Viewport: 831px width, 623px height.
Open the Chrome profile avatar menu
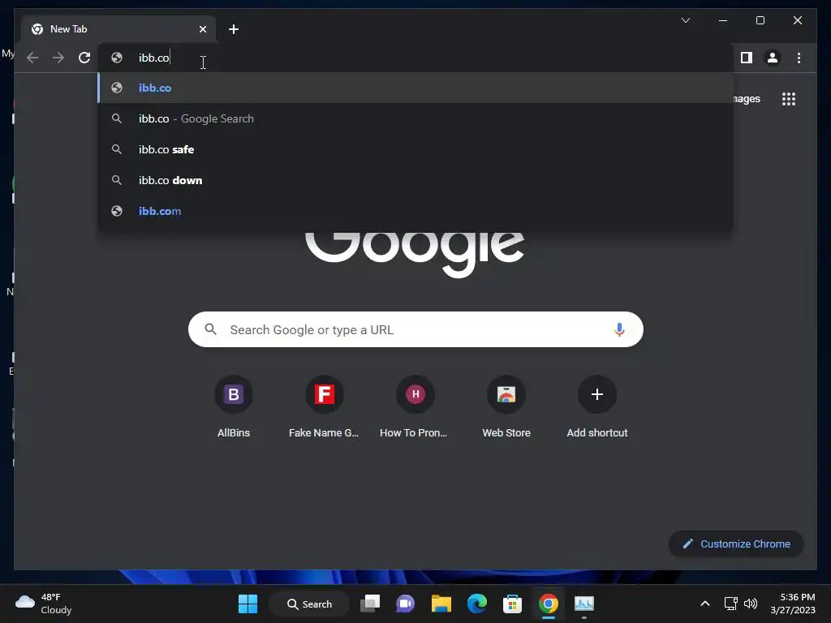pyautogui.click(x=773, y=58)
